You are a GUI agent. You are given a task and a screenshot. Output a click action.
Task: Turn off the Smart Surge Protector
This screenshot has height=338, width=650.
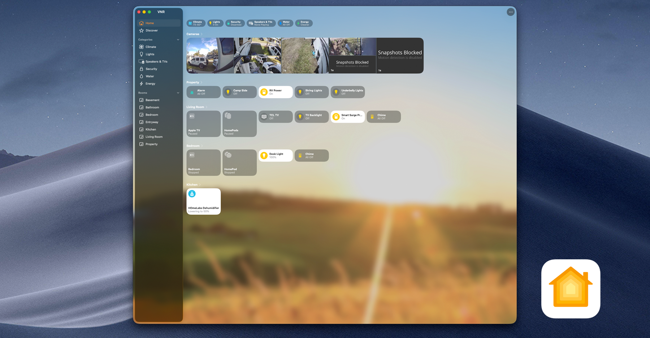[x=348, y=117]
